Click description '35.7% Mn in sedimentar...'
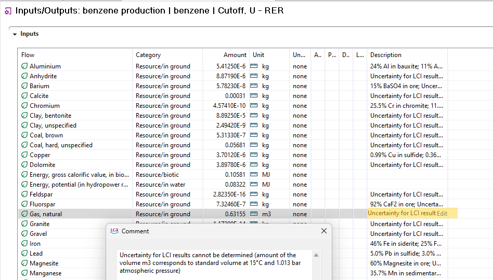493x280 pixels. [x=406, y=273]
